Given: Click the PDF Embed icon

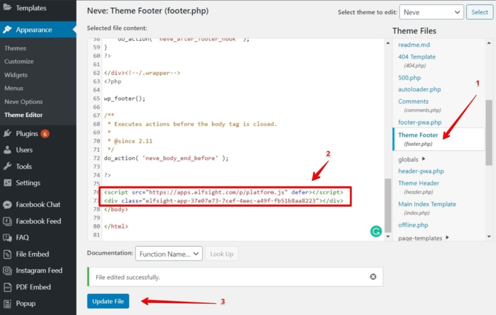Looking at the screenshot, I should [x=7, y=287].
